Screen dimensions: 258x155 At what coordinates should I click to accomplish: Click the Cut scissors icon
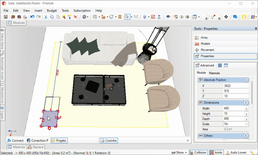tap(46, 17)
